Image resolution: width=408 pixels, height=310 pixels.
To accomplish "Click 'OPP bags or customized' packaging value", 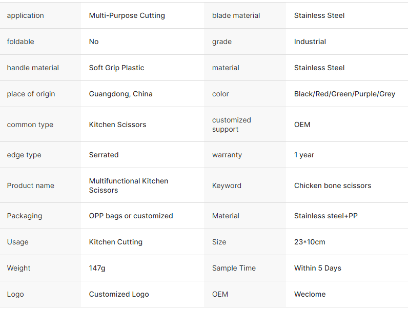I will pos(131,216).
